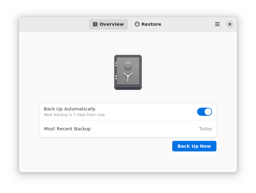
Task: Click the top hinge of the safe
Action: point(116,64)
